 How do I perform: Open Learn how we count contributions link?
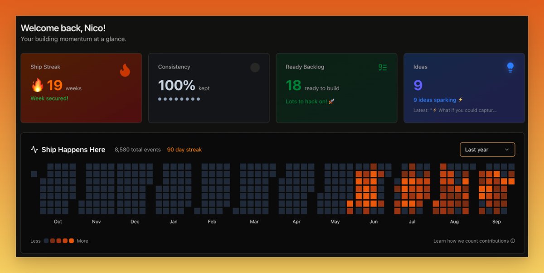pyautogui.click(x=471, y=241)
